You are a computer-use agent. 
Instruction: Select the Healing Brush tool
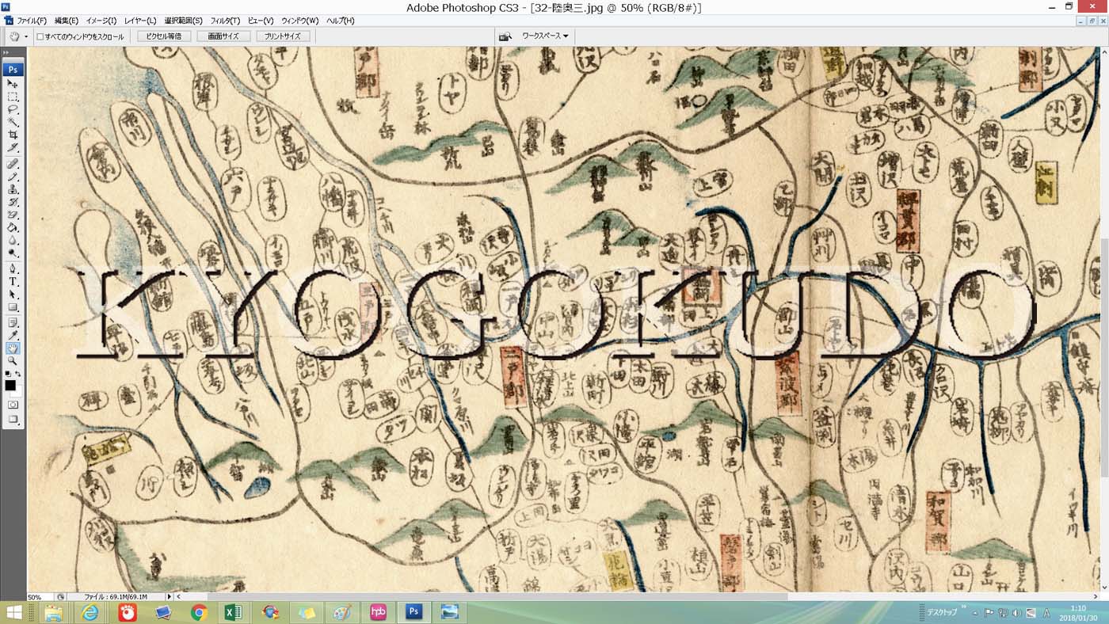point(13,164)
